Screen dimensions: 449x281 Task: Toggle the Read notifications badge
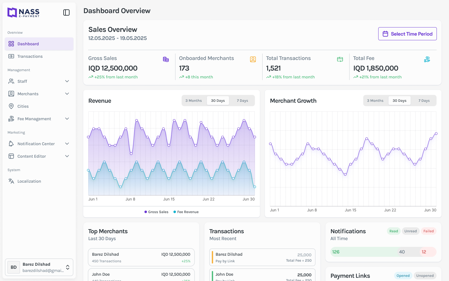(x=393, y=231)
